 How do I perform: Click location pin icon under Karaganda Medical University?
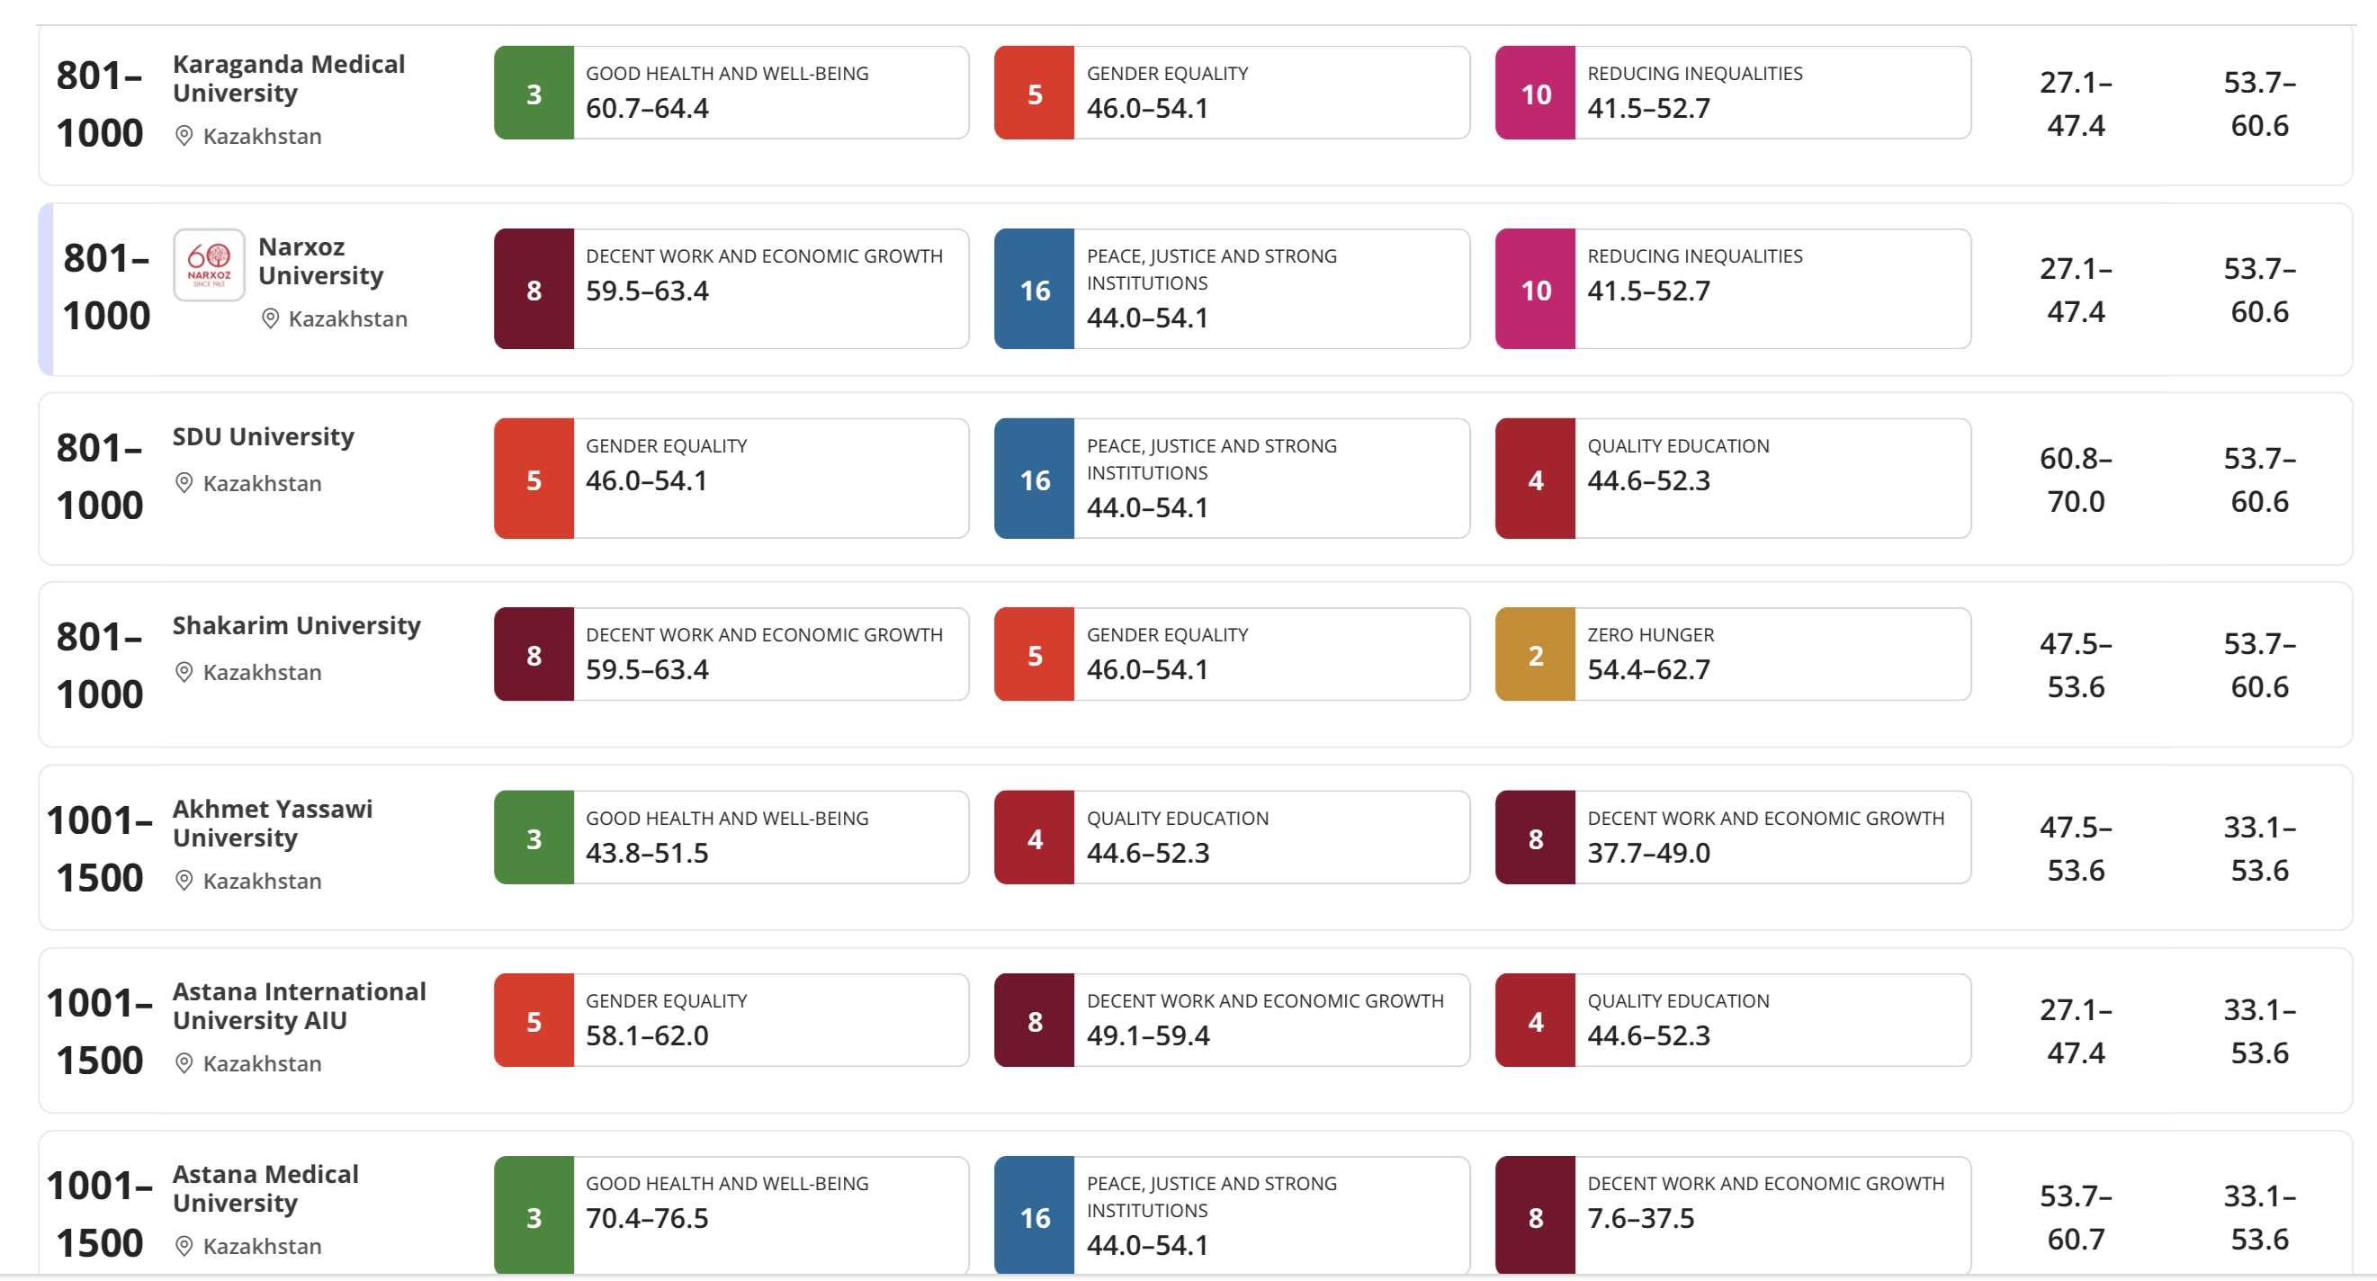[184, 136]
